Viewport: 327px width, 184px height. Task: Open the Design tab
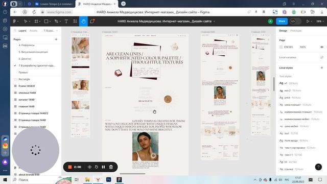[283, 31]
